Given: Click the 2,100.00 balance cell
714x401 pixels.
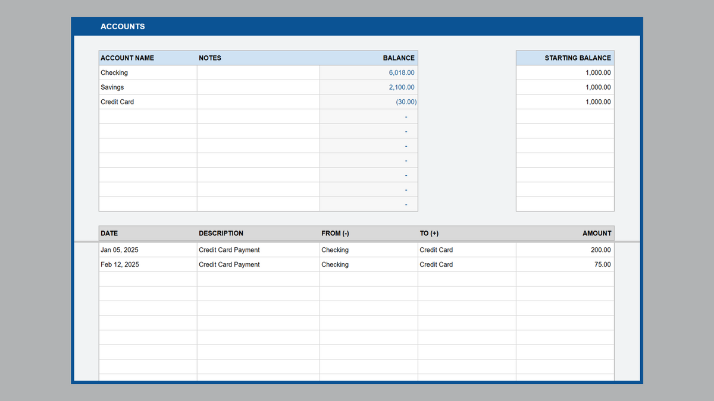Looking at the screenshot, I should 369,87.
